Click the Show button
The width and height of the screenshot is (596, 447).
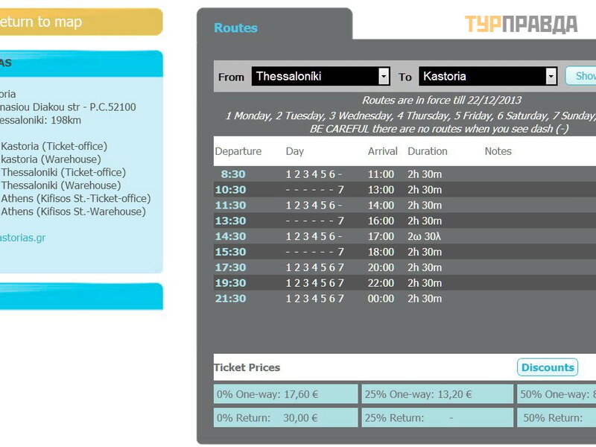[582, 76]
